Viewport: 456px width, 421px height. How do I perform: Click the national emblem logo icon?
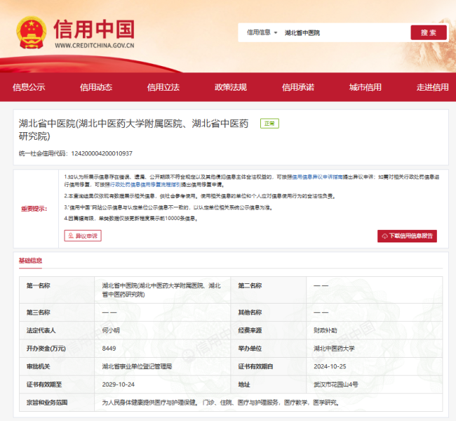(x=32, y=32)
